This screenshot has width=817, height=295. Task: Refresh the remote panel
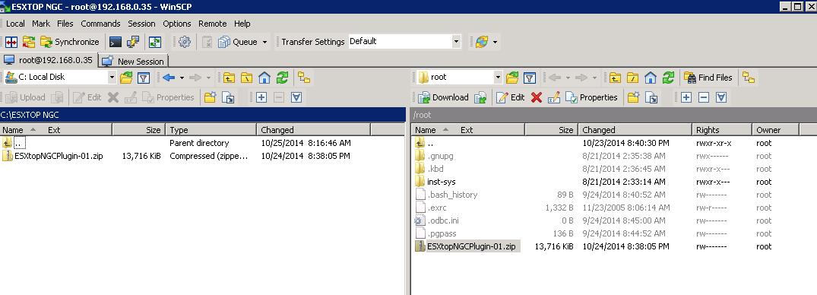point(668,78)
